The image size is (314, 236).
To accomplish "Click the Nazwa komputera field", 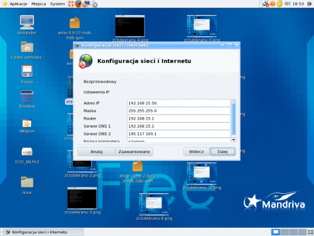I will coord(178,140).
